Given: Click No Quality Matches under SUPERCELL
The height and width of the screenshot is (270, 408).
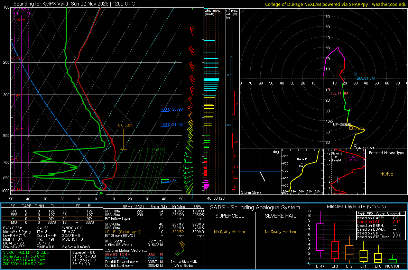Looking at the screenshot, I should click(230, 232).
